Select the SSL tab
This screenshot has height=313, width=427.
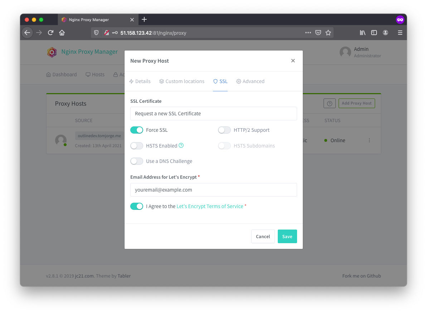[220, 81]
